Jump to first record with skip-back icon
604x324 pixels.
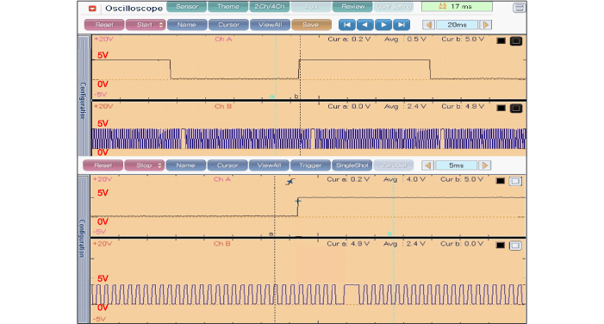[346, 25]
